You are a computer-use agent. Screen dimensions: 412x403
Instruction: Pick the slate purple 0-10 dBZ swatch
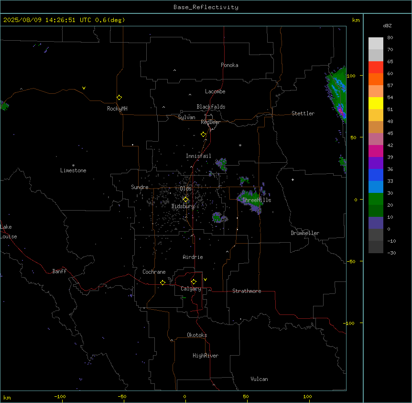coord(376,223)
